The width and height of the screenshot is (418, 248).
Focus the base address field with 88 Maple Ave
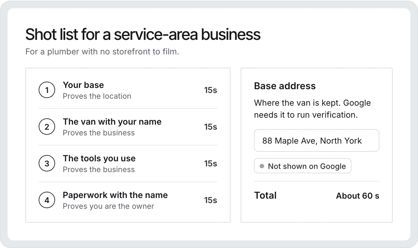(317, 140)
